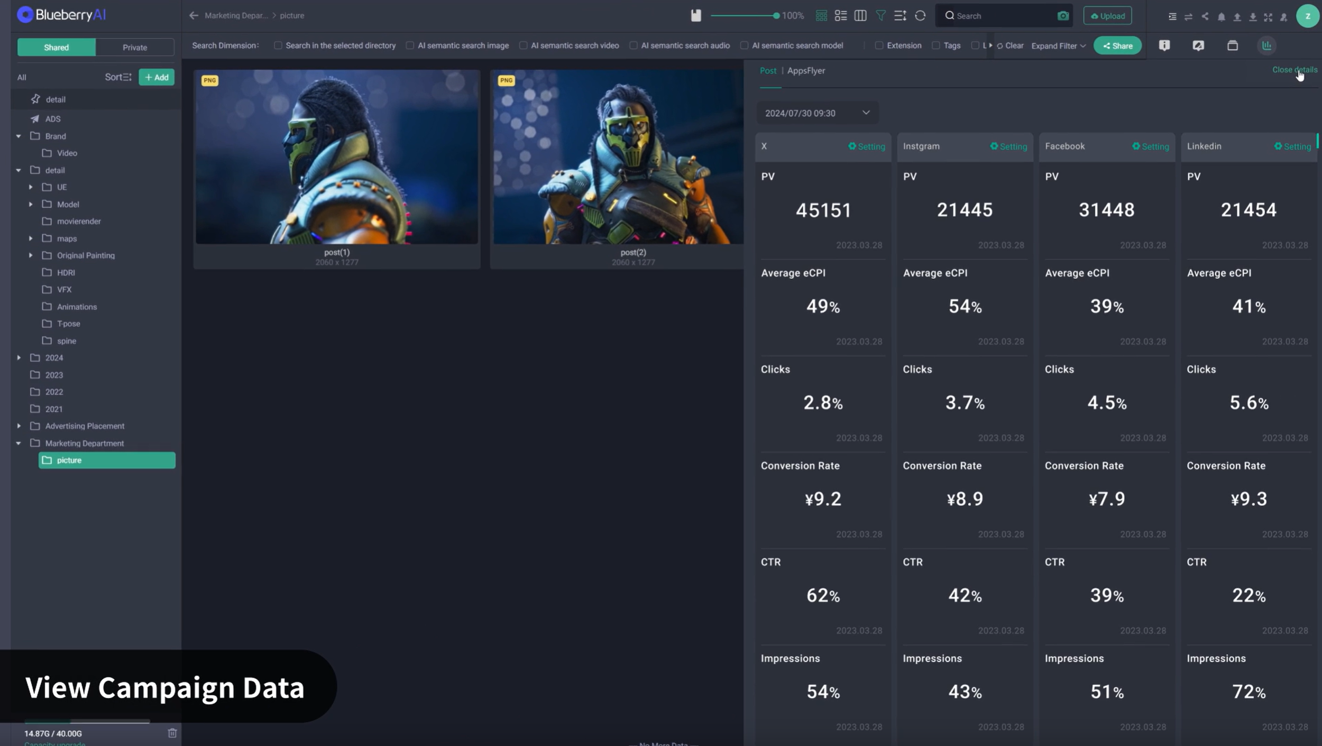This screenshot has height=746, width=1322.
Task: Select the post(2) thumbnail
Action: pos(618,158)
